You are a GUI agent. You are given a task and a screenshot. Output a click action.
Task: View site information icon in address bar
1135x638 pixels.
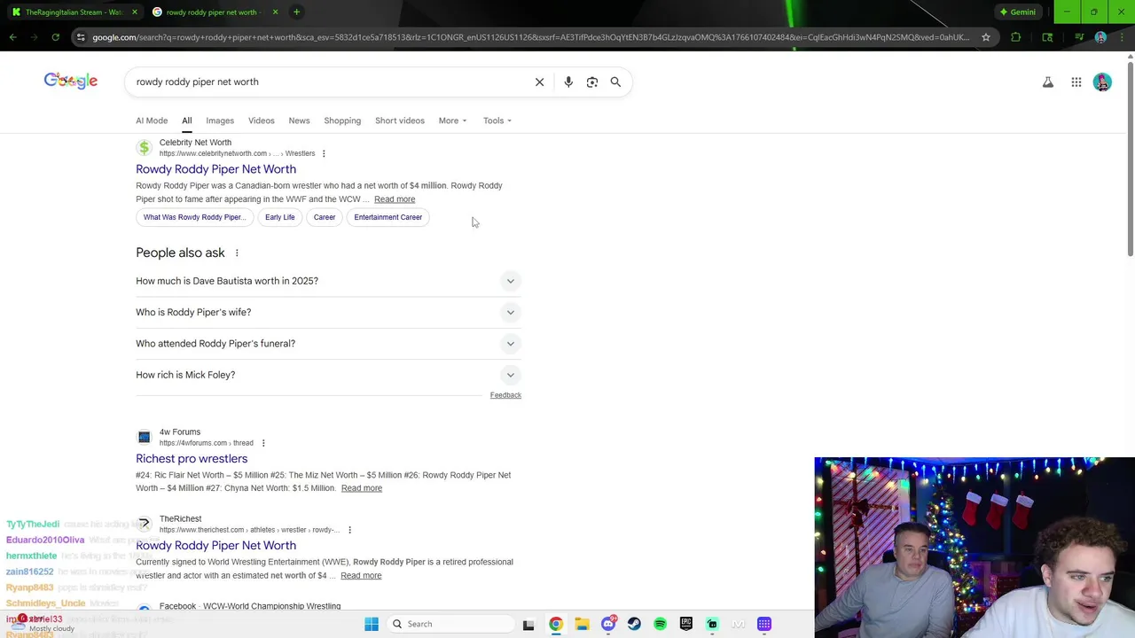click(x=81, y=37)
